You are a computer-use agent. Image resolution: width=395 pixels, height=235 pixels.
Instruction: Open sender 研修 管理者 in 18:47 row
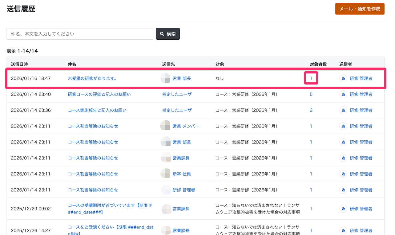point(361,78)
